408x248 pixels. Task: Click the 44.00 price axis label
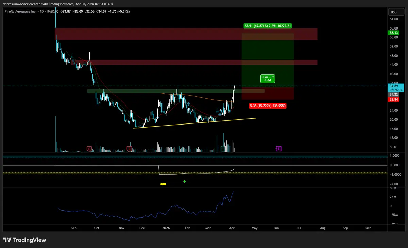(x=394, y=65)
